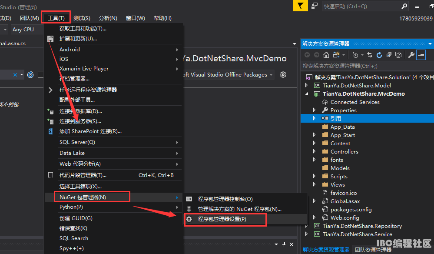Select the packages.config file
434x254 pixels.
351,209
